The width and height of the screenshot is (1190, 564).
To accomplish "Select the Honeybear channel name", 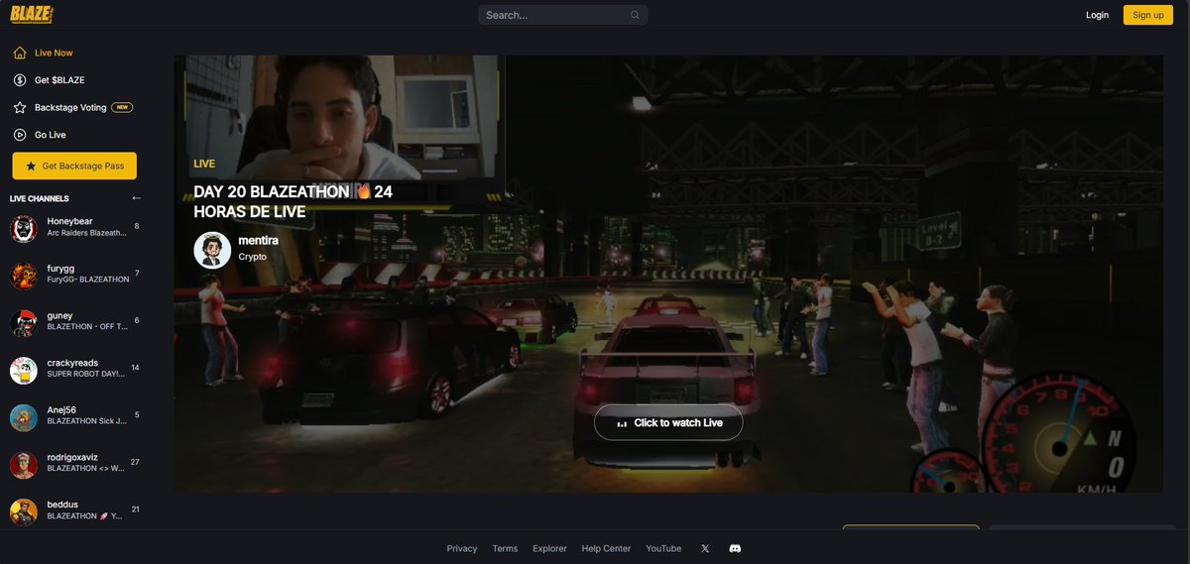I will coord(69,222).
